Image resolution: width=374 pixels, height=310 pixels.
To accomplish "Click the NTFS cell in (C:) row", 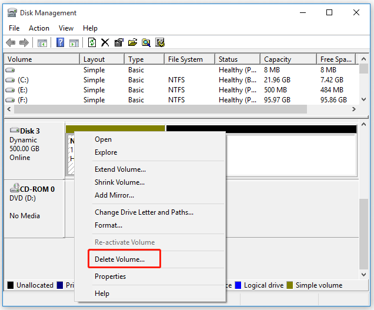I will coord(176,80).
